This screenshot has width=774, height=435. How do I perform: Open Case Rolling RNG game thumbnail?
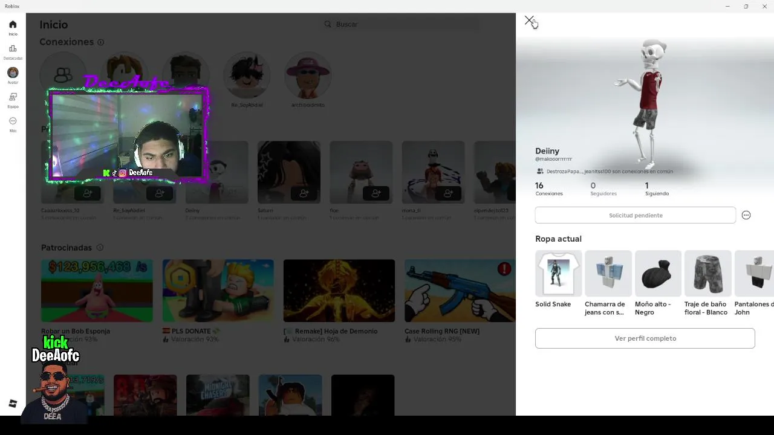pyautogui.click(x=460, y=291)
